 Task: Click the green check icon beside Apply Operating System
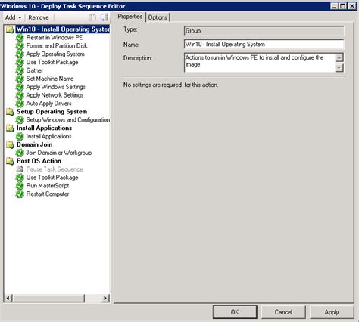pos(20,54)
